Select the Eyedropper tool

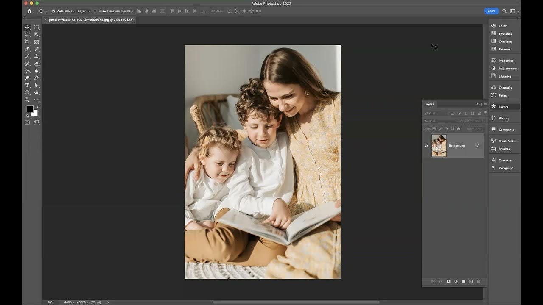(27, 49)
